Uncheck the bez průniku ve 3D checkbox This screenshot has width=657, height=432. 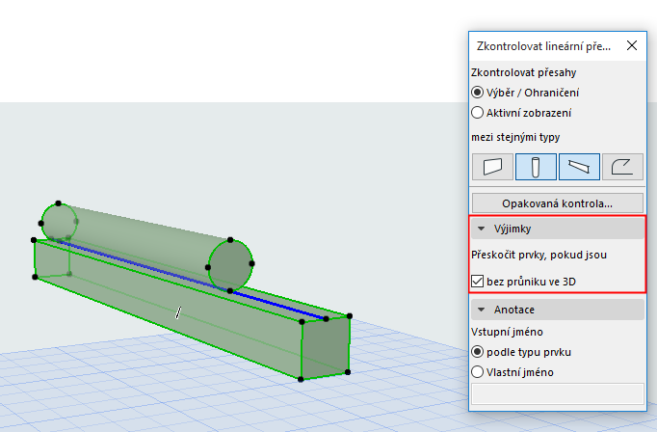click(x=477, y=281)
